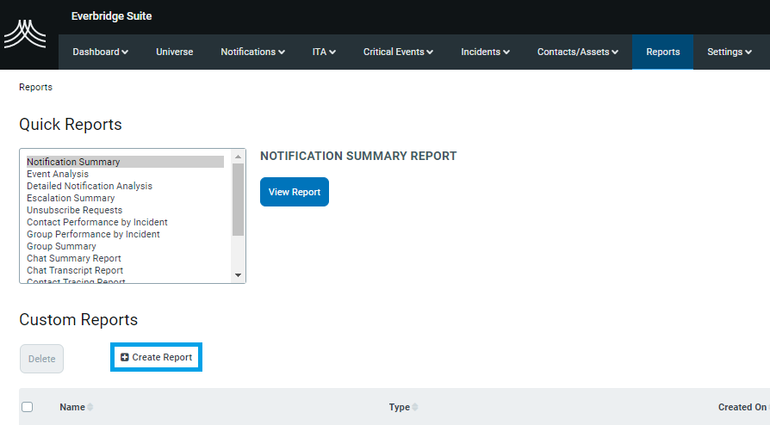Viewport: 770px width, 425px height.
Task: Select the Reports tab
Action: [x=663, y=52]
